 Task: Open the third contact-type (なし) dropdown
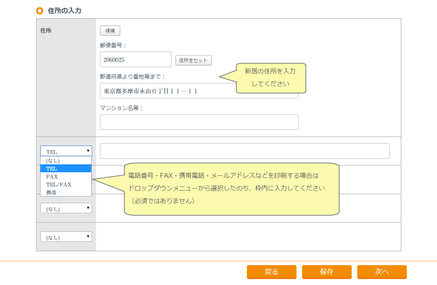(66, 208)
